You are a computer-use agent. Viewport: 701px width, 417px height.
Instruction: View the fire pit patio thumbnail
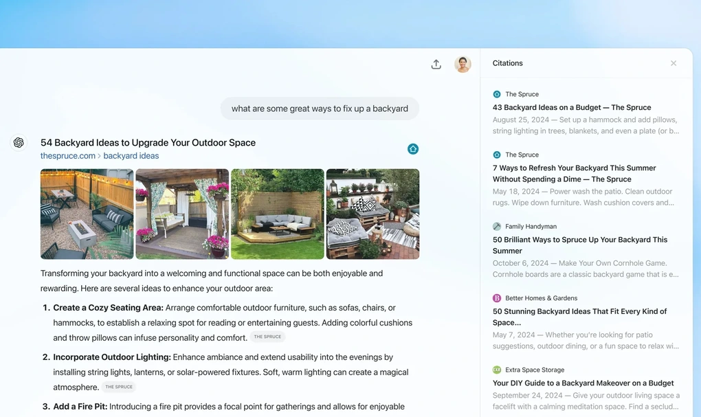pos(87,214)
